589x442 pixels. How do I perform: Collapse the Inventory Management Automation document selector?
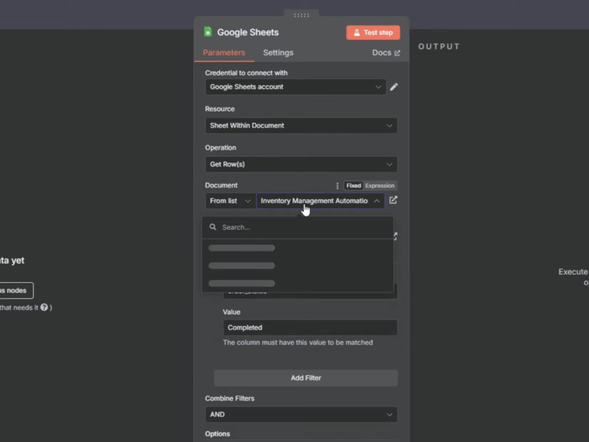[x=320, y=201]
